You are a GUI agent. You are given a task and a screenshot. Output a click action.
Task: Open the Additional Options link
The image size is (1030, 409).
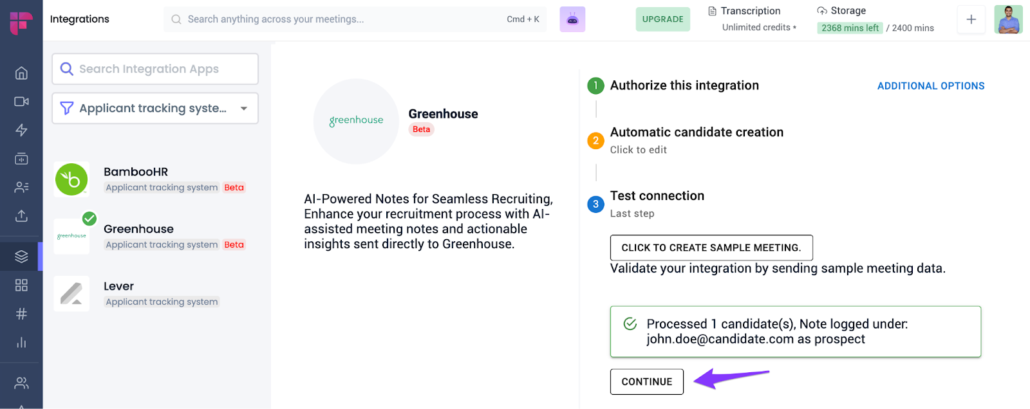pos(930,86)
